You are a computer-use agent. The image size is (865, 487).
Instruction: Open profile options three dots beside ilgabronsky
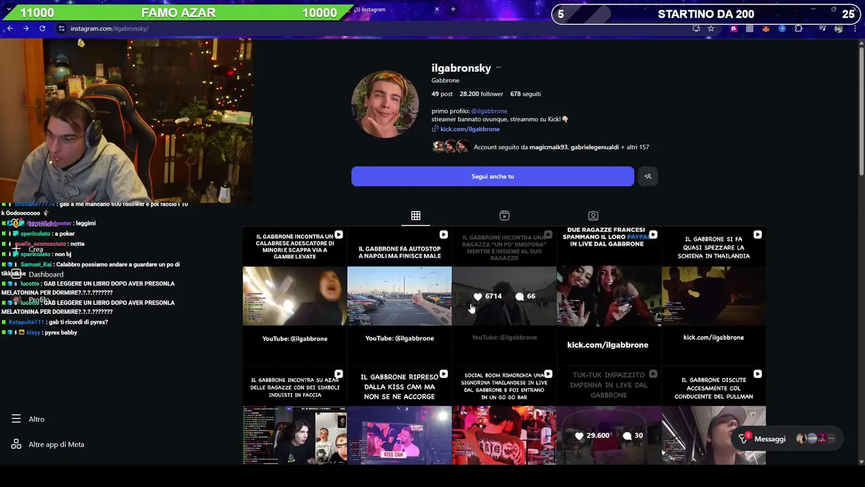click(499, 68)
